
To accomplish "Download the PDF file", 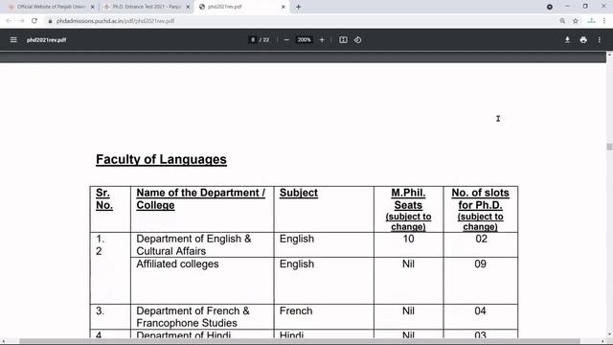I will pos(567,40).
